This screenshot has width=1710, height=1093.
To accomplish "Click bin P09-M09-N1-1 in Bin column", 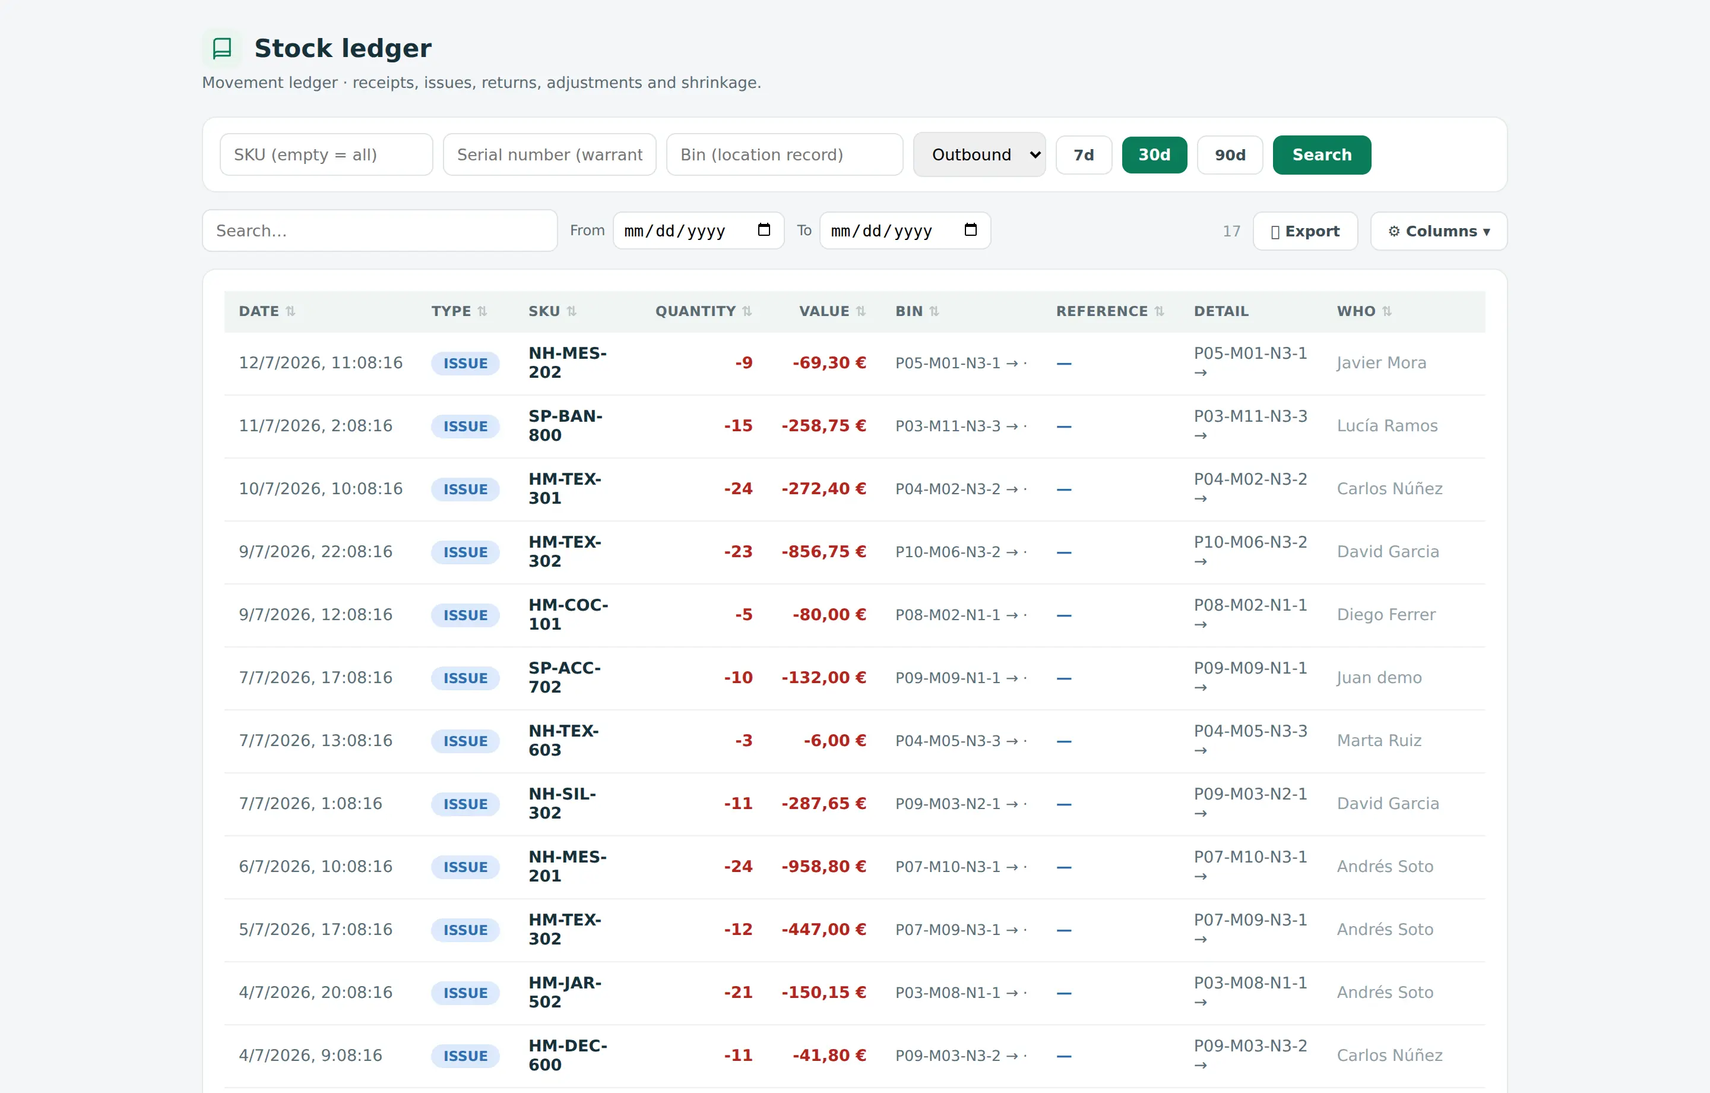I will [x=961, y=678].
